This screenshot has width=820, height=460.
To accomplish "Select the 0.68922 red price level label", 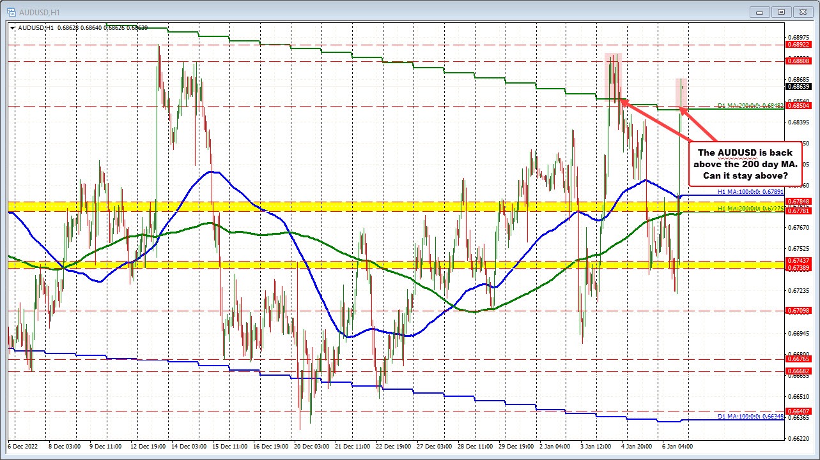I will (x=797, y=45).
